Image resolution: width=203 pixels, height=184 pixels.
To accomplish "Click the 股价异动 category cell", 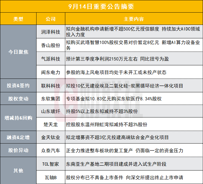I will point(18,150).
